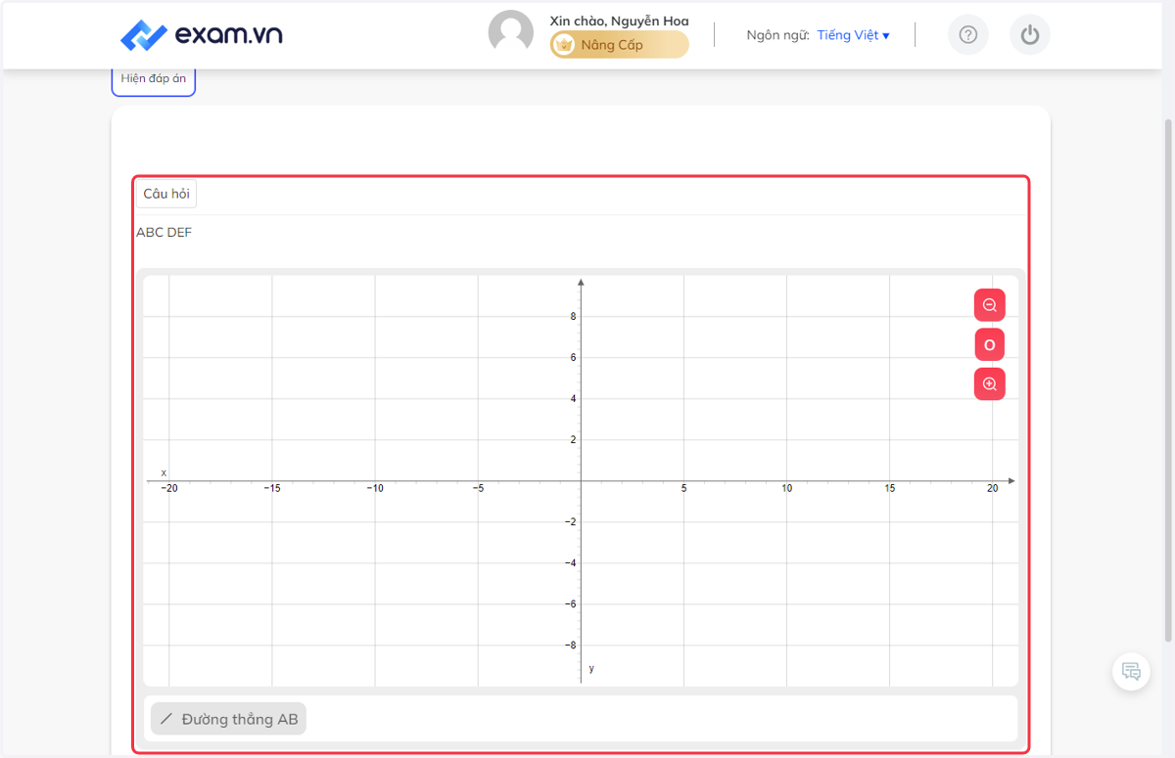The height and width of the screenshot is (758, 1175).
Task: Open the Tiếng Việt language dropdown
Action: [x=853, y=35]
